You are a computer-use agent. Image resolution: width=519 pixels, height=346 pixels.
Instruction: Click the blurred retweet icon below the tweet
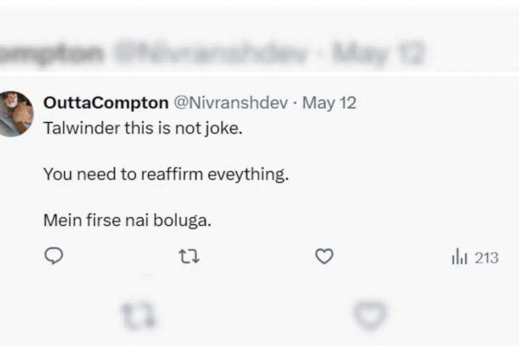[x=138, y=314]
